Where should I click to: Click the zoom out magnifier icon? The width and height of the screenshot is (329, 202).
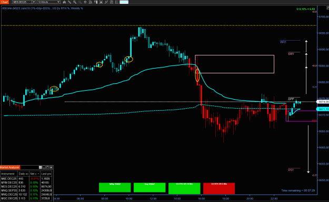(80, 2)
